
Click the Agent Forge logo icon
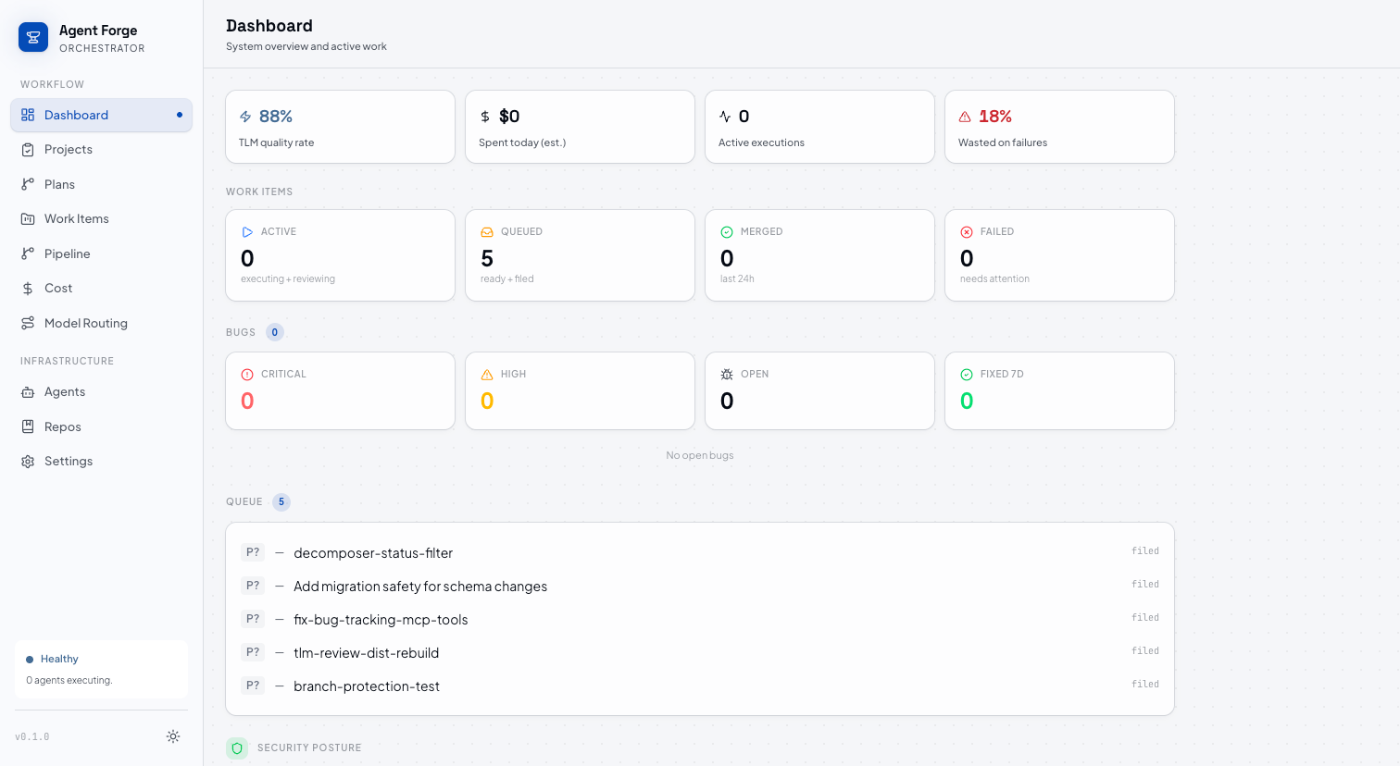[x=33, y=37]
